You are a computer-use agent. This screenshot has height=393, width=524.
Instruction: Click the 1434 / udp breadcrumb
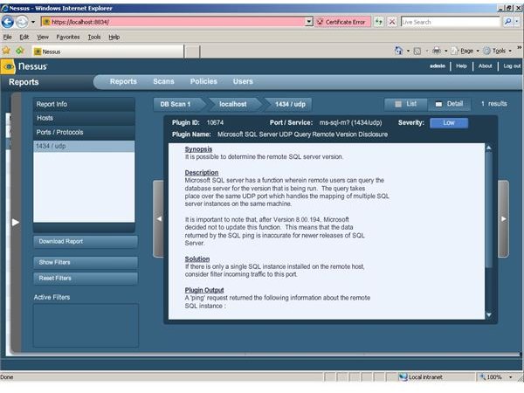290,104
